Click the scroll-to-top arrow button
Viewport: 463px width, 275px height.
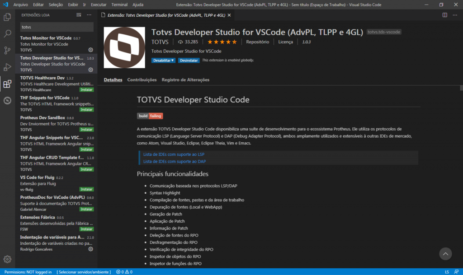coord(445,254)
